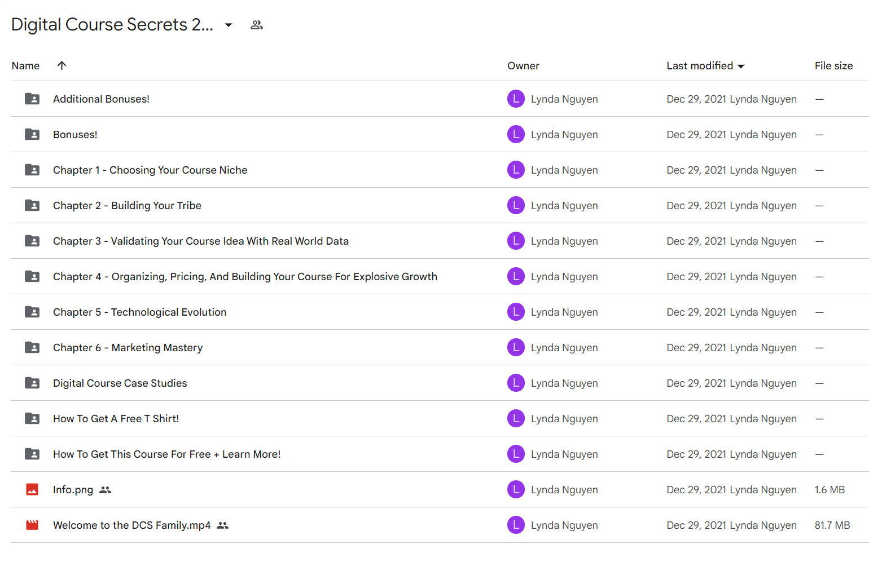
Task: Select the Additional Bonuses! folder name
Action: [101, 99]
